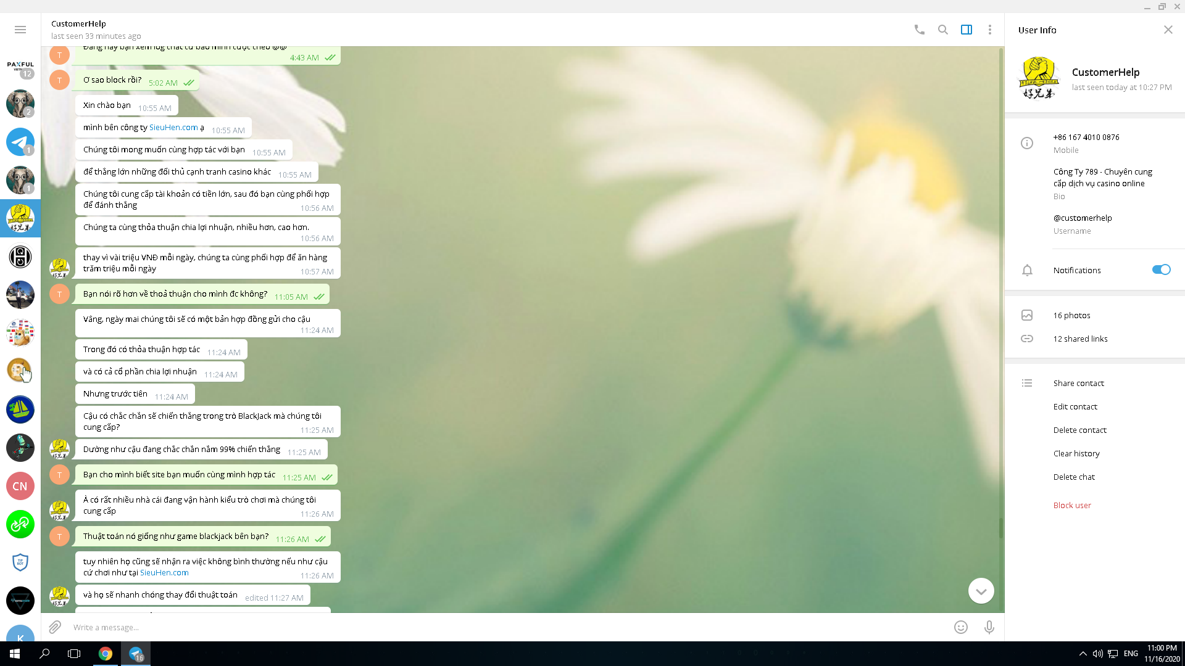Toggle Notifications switch off
This screenshot has height=666, width=1185.
click(x=1160, y=269)
